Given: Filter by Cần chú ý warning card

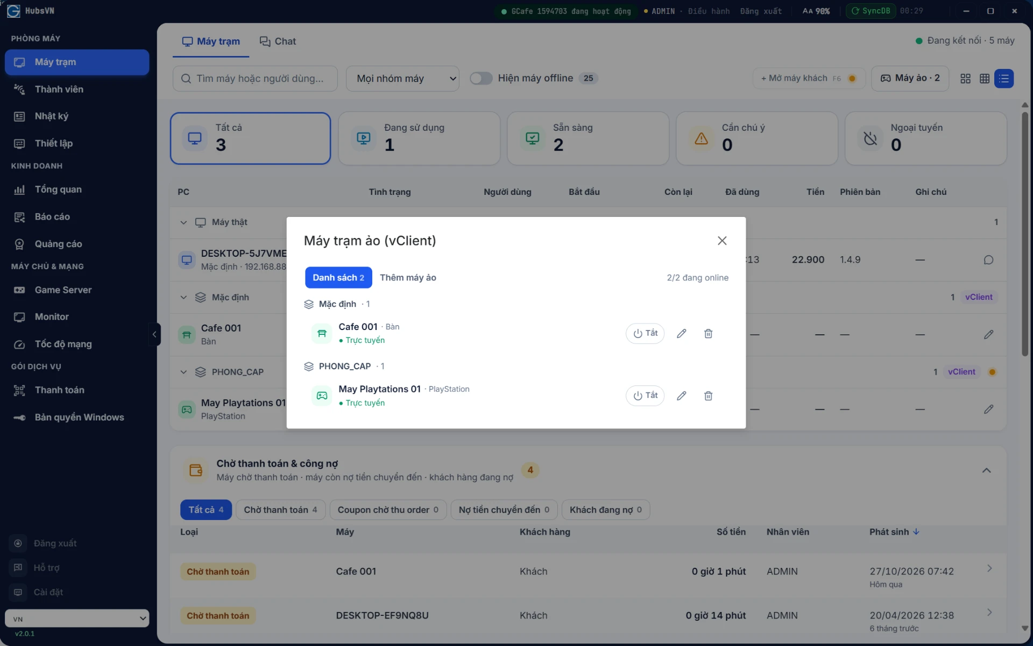Looking at the screenshot, I should 757,138.
